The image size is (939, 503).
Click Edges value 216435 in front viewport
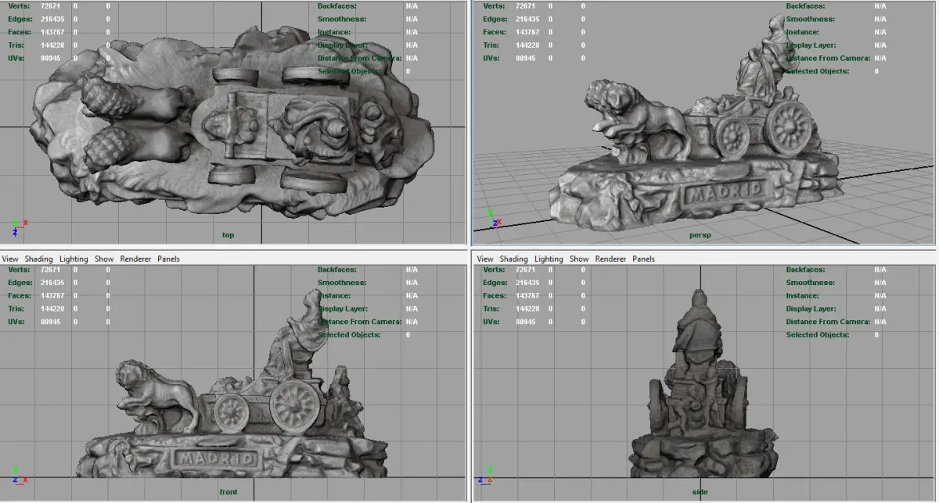click(x=53, y=283)
